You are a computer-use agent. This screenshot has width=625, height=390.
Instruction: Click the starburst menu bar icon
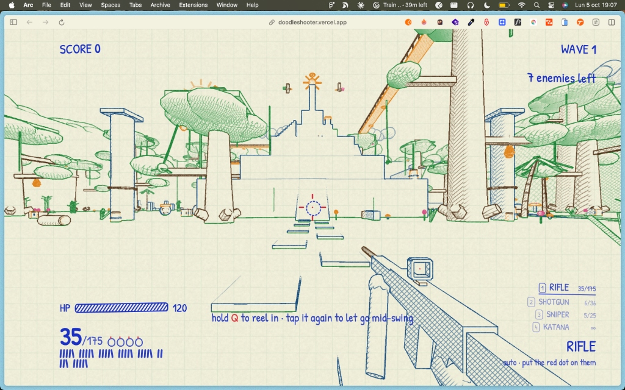(x=361, y=5)
